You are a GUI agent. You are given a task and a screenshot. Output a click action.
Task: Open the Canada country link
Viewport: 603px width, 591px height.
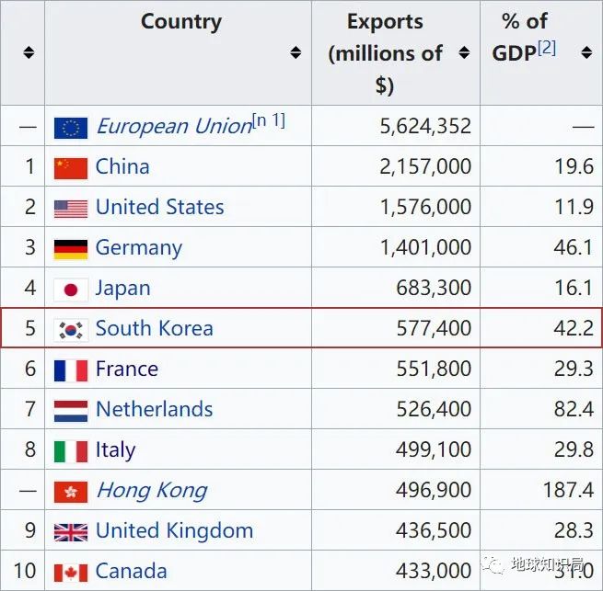(131, 571)
